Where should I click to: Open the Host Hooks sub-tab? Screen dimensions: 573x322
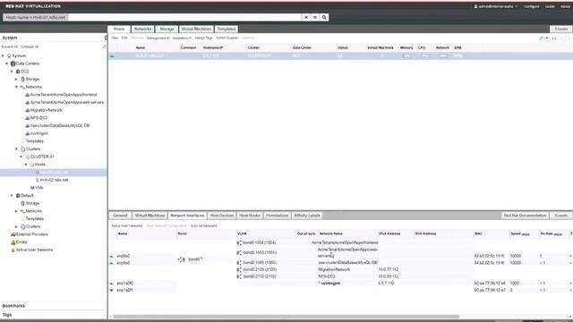(250, 216)
